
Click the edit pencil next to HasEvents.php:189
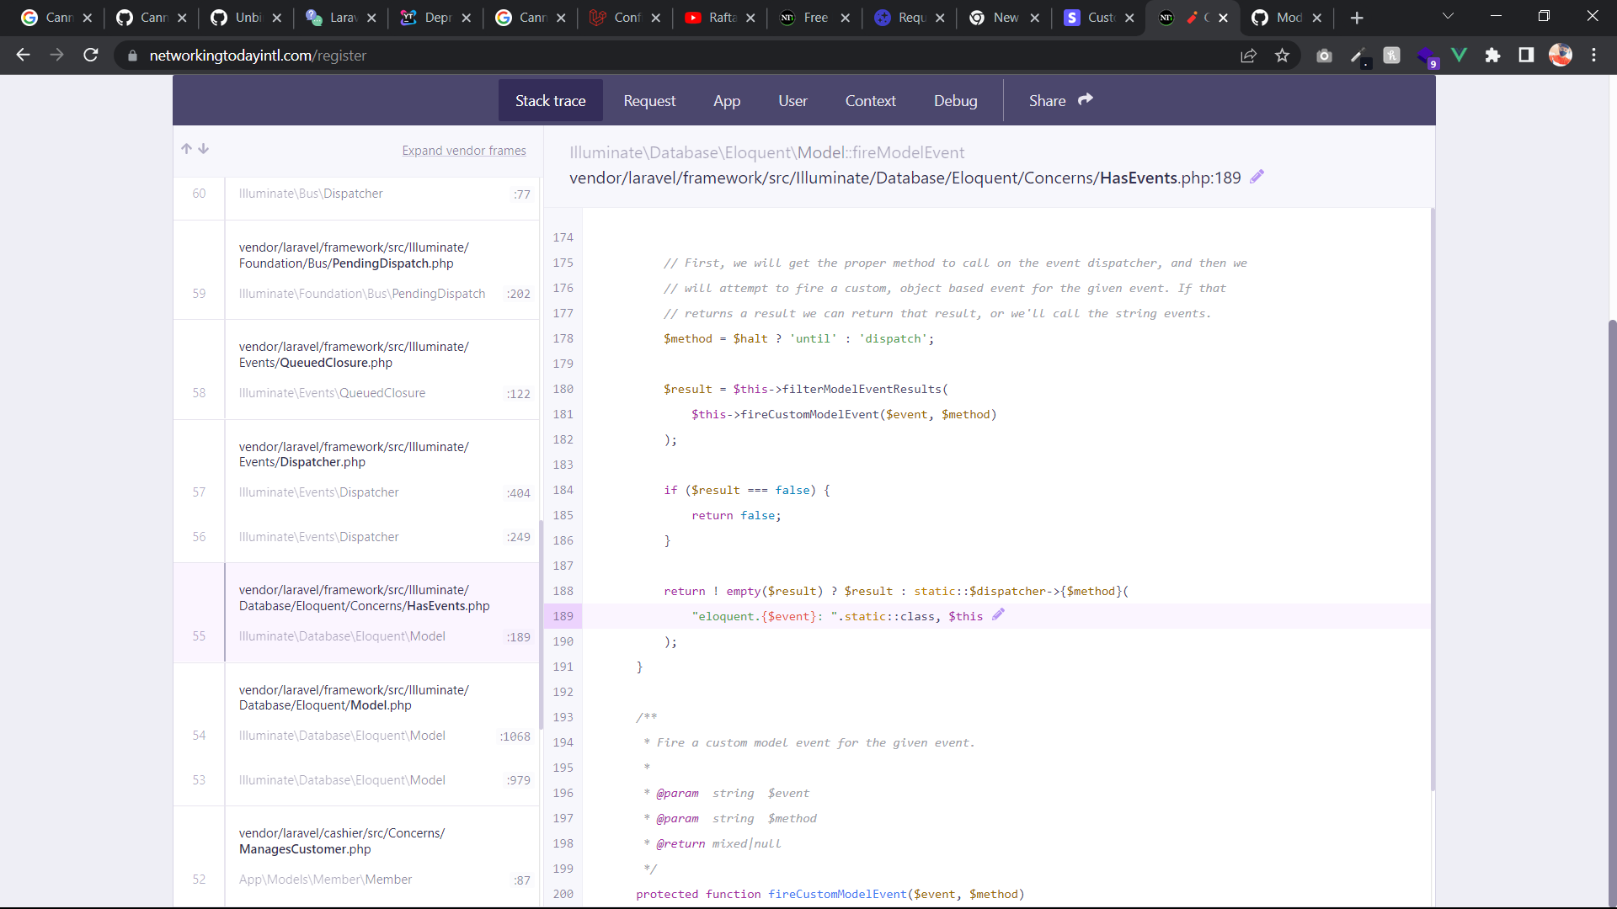tap(1257, 177)
